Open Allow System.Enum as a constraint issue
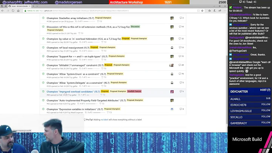This screenshot has height=153, width=272. pyautogui.click(x=76, y=74)
